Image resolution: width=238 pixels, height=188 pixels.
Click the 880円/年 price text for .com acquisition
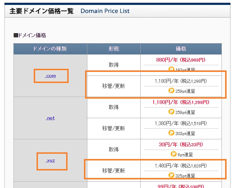click(x=181, y=60)
